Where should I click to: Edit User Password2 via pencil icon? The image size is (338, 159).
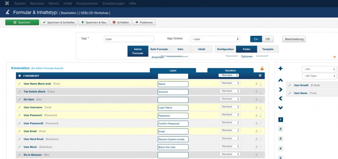pyautogui.click(x=19, y=123)
